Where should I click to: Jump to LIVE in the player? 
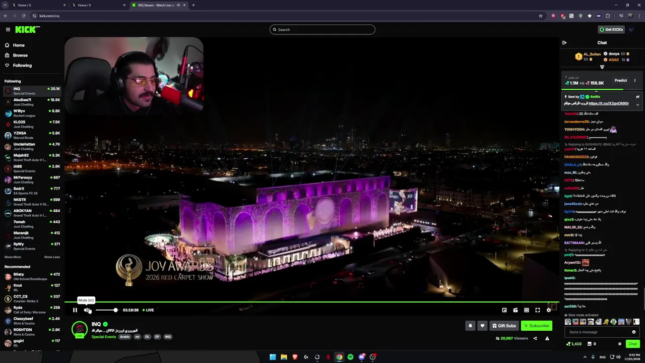[148, 310]
